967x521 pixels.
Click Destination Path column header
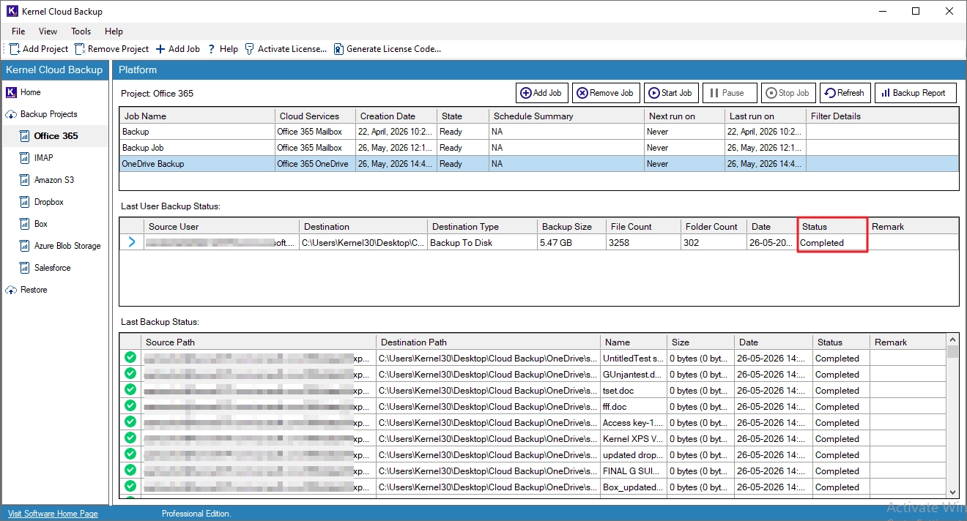tap(488, 342)
